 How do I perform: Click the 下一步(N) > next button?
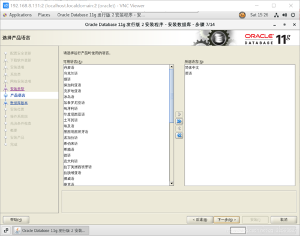[x=227, y=220]
